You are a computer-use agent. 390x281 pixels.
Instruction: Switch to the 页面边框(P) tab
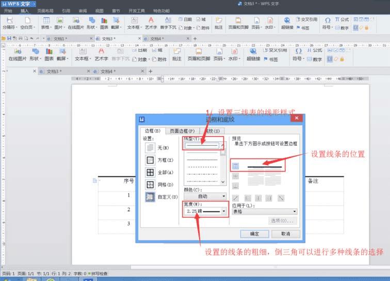point(182,131)
